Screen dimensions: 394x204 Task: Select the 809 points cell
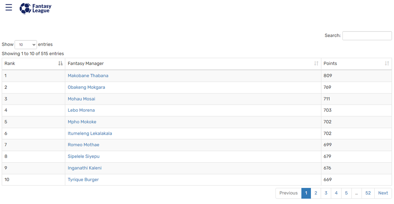(x=356, y=76)
